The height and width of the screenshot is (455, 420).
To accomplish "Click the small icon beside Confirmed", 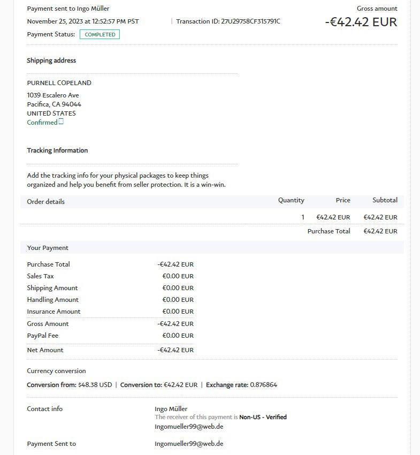I will pos(61,122).
